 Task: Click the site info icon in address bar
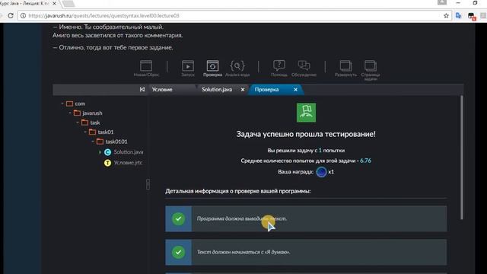(23, 15)
